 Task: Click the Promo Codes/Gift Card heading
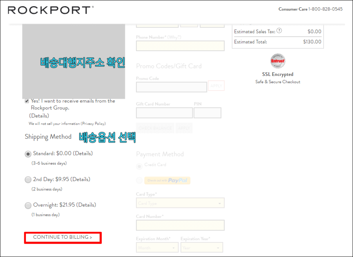pyautogui.click(x=169, y=66)
